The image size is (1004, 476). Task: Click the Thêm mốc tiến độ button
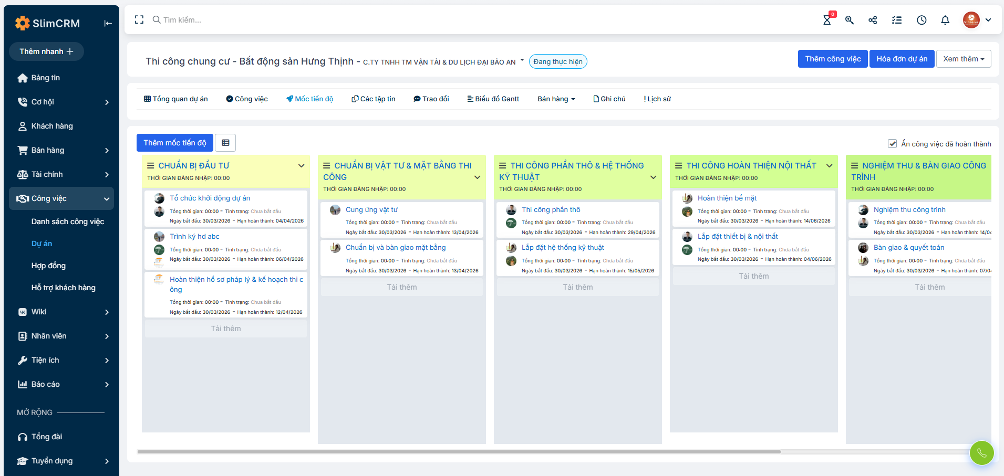coord(174,143)
